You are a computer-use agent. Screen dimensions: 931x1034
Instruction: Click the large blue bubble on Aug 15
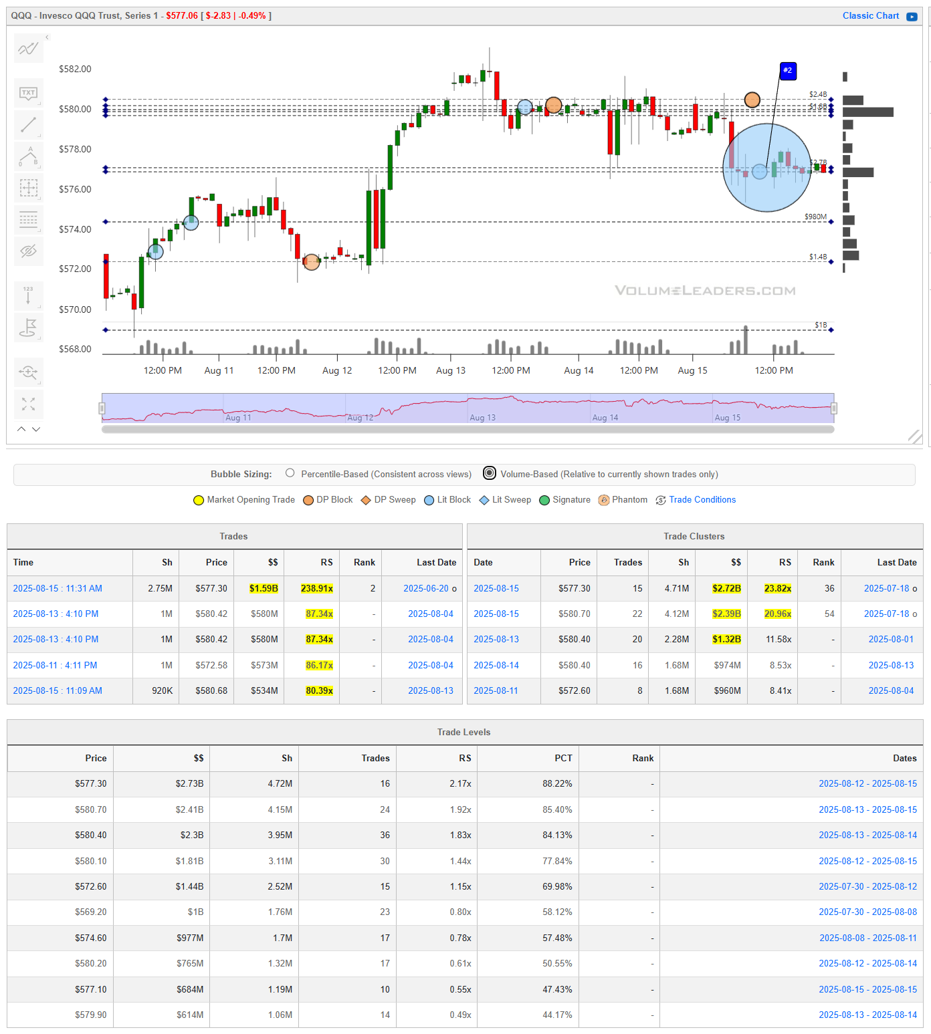pyautogui.click(x=767, y=167)
